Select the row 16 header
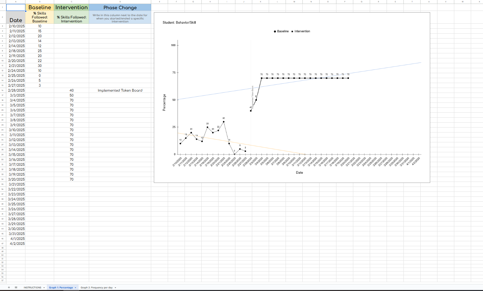The width and height of the screenshot is (483, 291). (x=3, y=90)
